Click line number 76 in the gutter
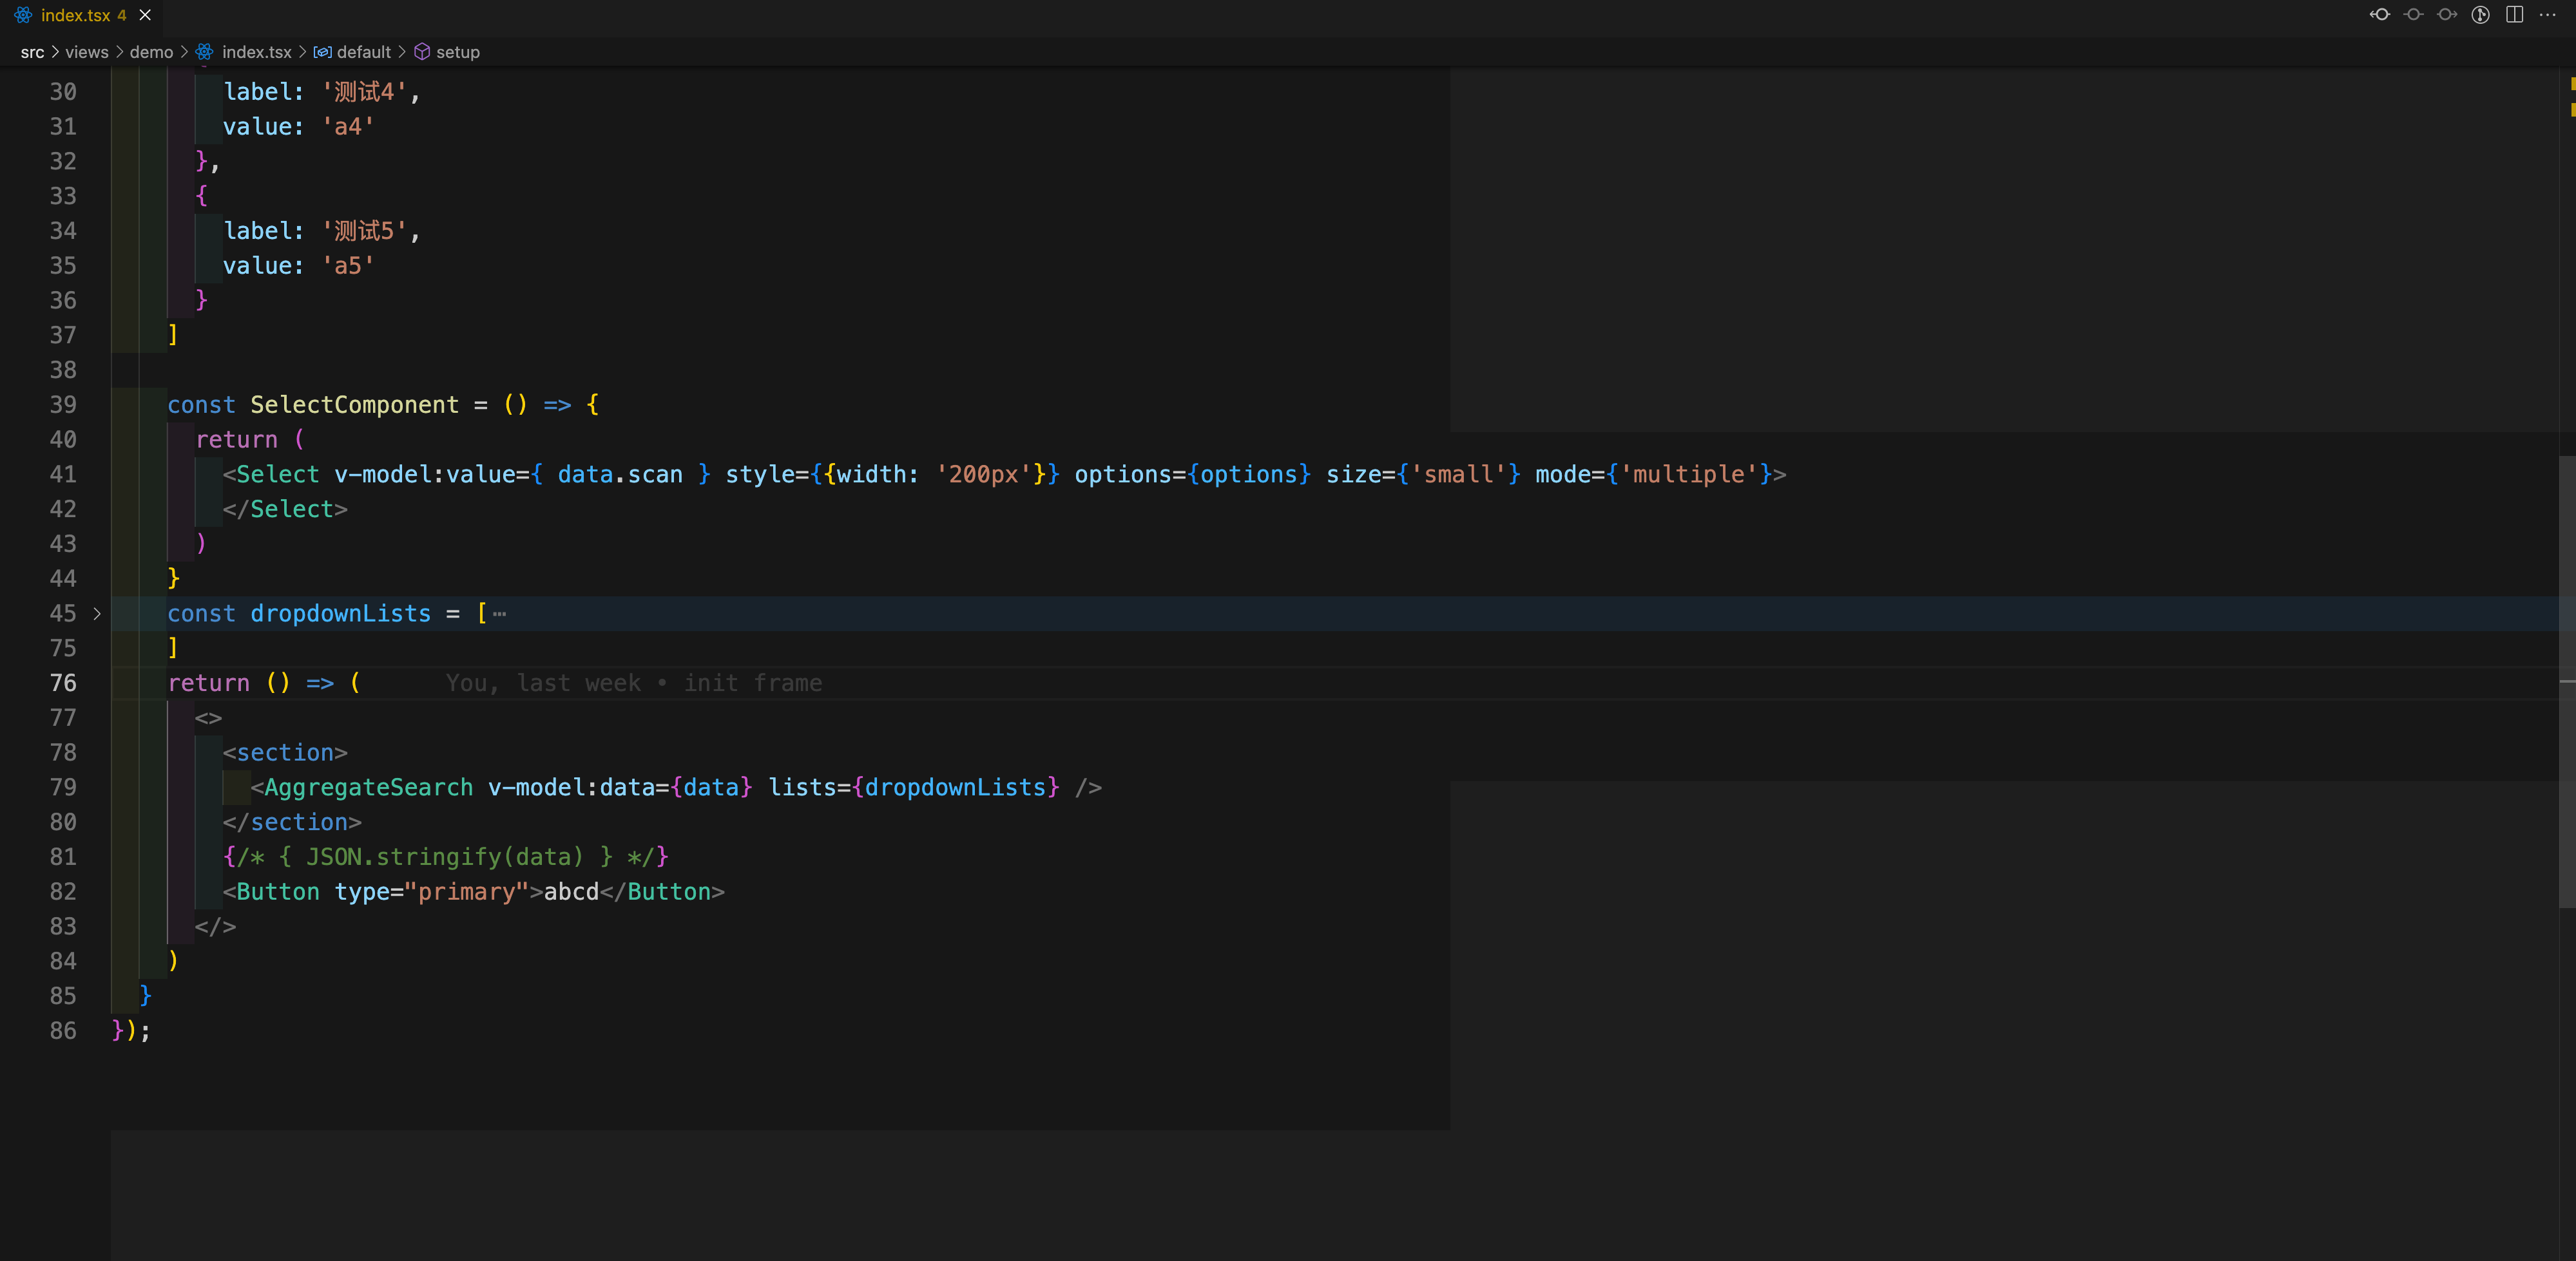This screenshot has width=2576, height=1261. pyautogui.click(x=63, y=683)
